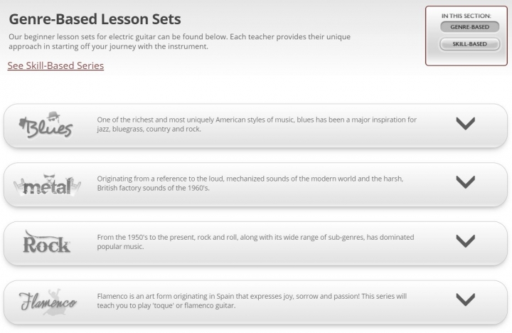Click the intro paragraph about beginner lessons
Screen dimensions: 512x333
(x=180, y=41)
